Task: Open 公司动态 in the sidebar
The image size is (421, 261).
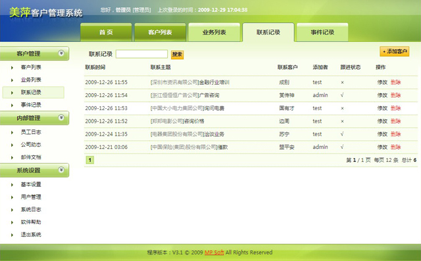Action: pyautogui.click(x=31, y=145)
